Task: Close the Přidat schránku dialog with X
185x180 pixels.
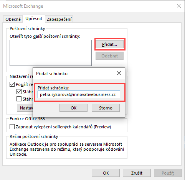Action: 119,73
